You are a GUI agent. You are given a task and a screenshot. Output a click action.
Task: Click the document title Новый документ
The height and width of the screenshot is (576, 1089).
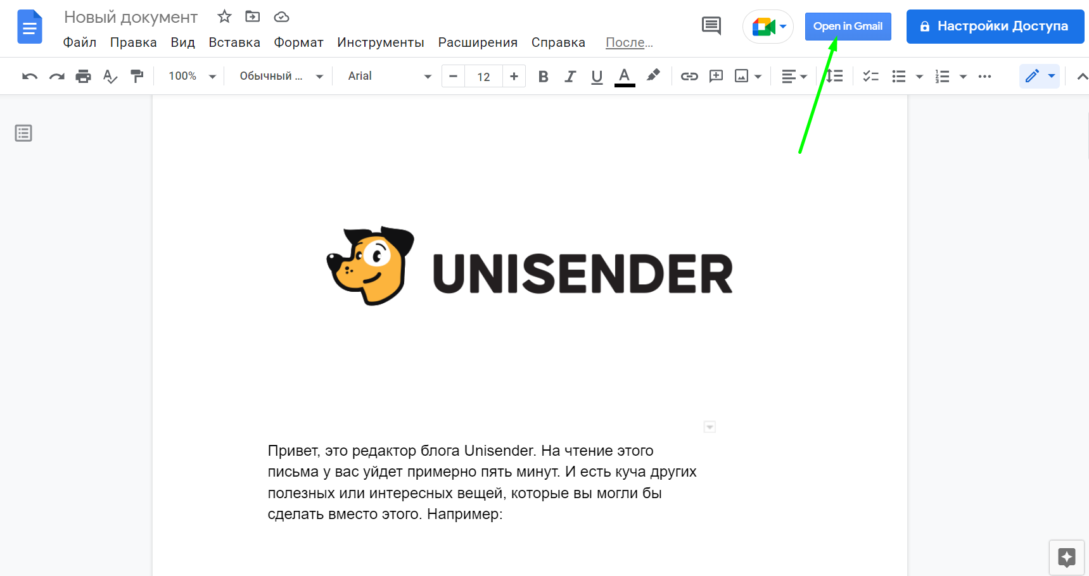131,17
